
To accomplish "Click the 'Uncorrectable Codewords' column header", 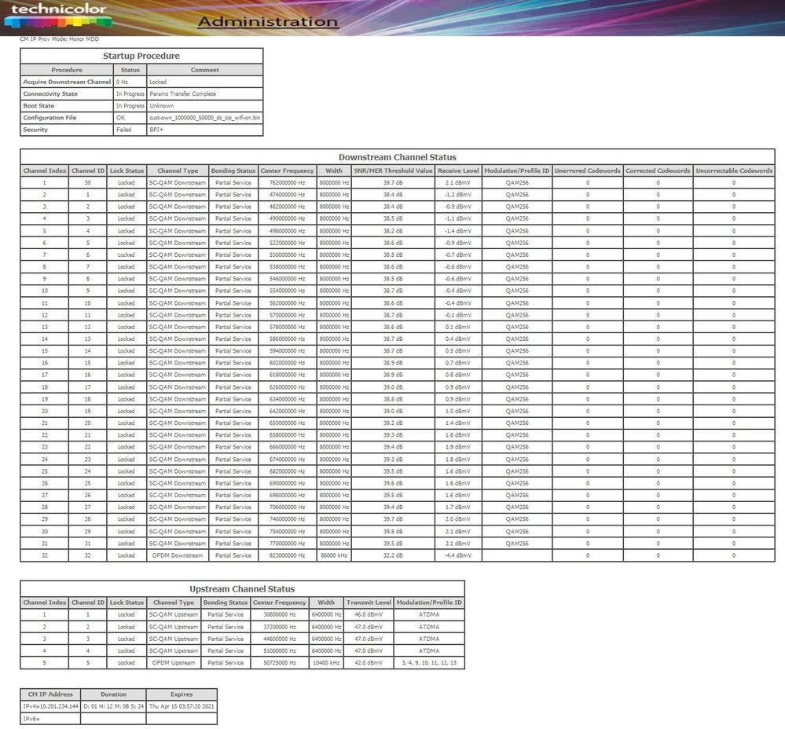I will pyautogui.click(x=734, y=170).
